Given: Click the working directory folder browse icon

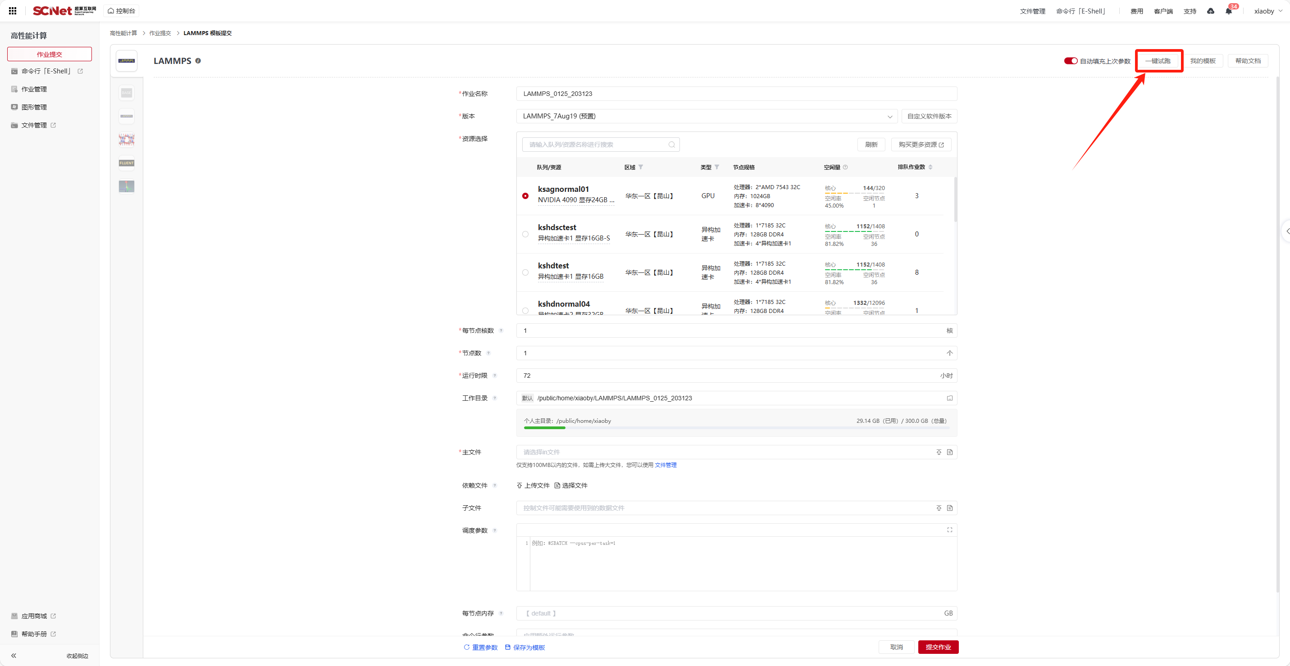Looking at the screenshot, I should 949,399.
